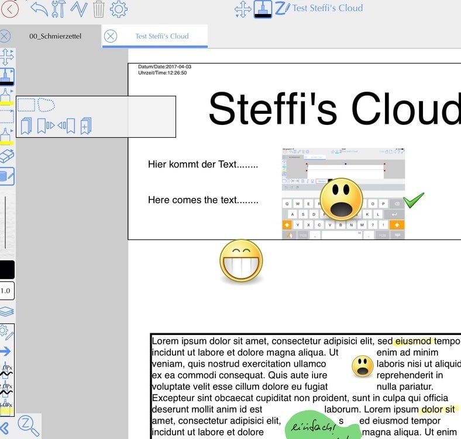Switch to the 00_Schmierzettel tab

point(56,36)
